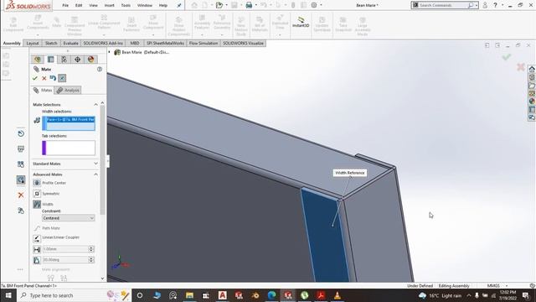Accept with the green checkmark in viewport corner
Image resolution: width=536 pixels, height=302 pixels.
507,57
